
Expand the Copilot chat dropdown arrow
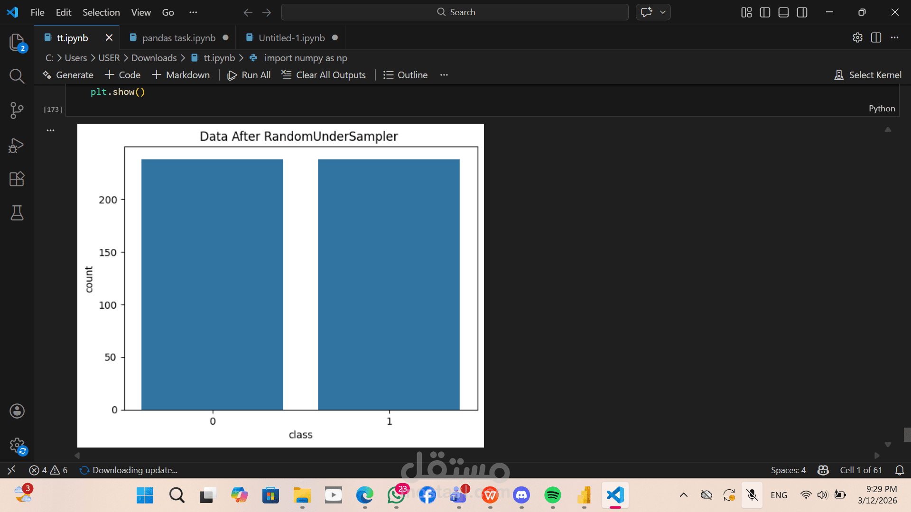pos(663,12)
